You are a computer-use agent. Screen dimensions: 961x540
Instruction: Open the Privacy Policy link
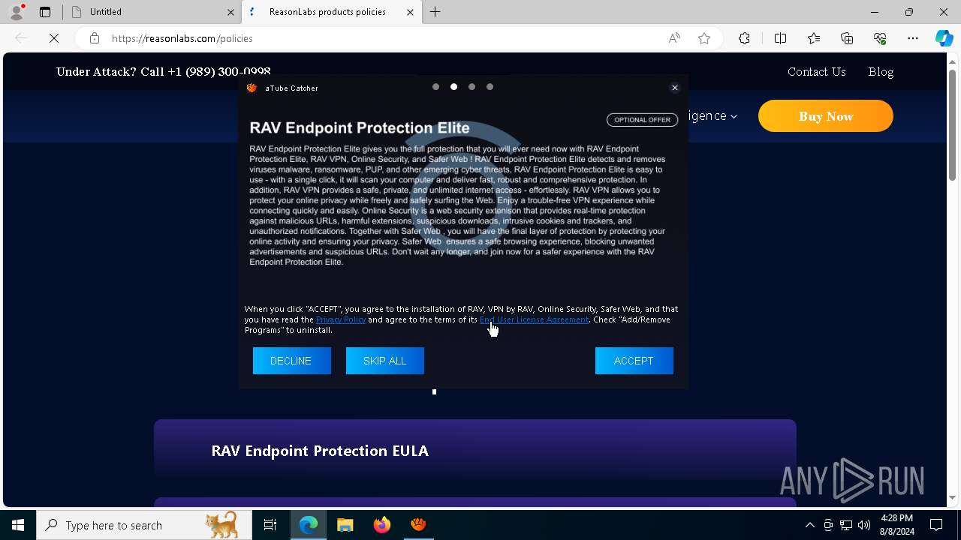coord(341,319)
